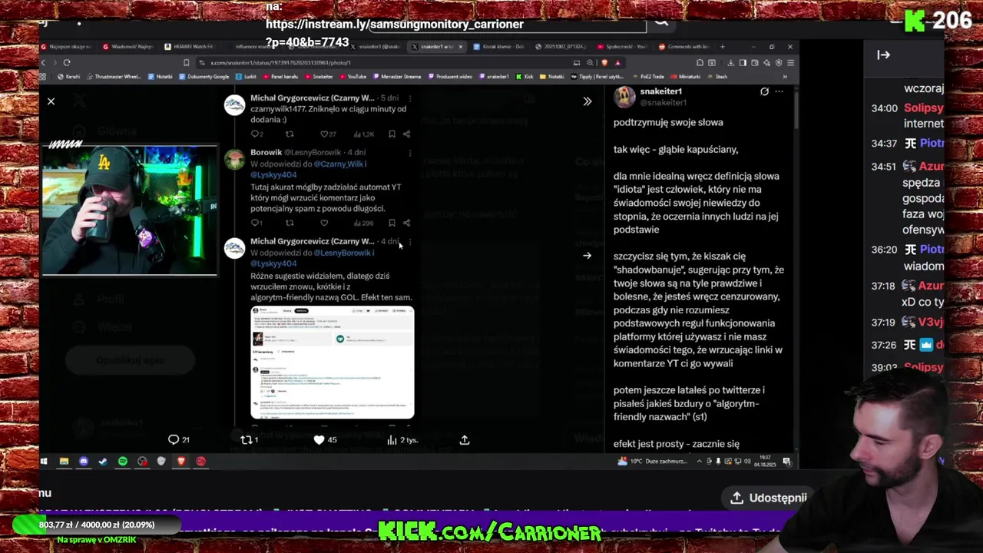Viewport: 983px width, 553px height.
Task: Open replies via the comment icon showing 21
Action: (x=179, y=439)
